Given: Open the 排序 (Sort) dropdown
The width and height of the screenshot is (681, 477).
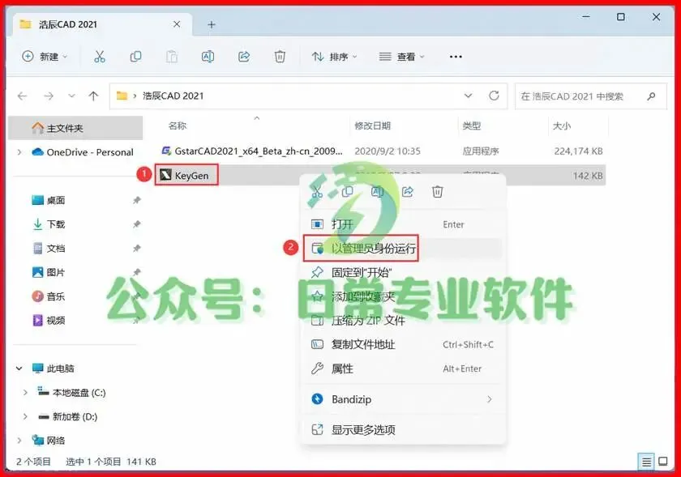Looking at the screenshot, I should [x=334, y=57].
